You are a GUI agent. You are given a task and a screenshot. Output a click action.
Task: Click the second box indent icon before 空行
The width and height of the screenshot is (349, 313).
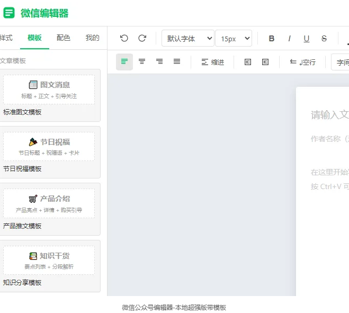265,62
